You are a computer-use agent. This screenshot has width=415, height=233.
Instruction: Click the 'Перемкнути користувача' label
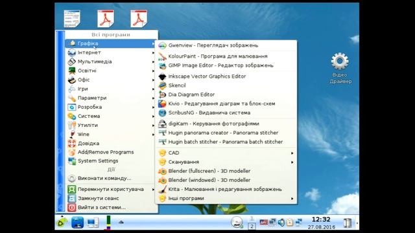(x=111, y=190)
